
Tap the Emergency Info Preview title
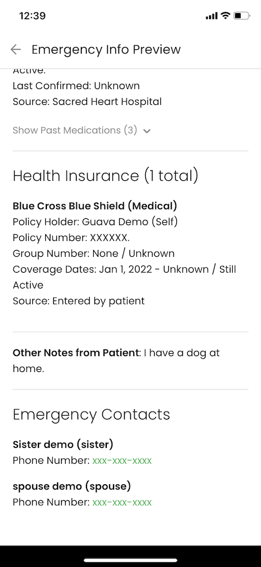pos(106,49)
